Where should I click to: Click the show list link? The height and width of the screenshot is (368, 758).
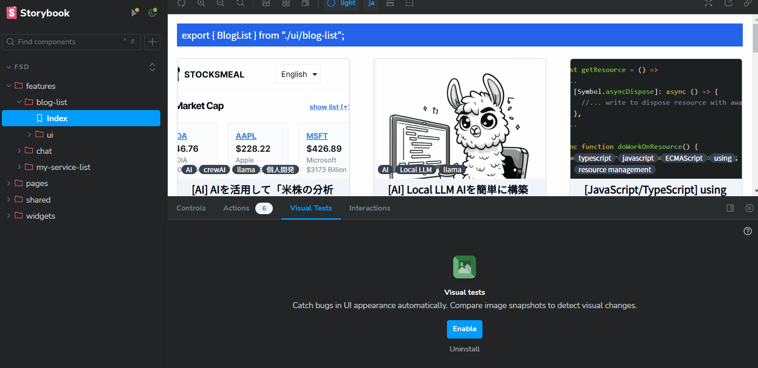pos(329,107)
